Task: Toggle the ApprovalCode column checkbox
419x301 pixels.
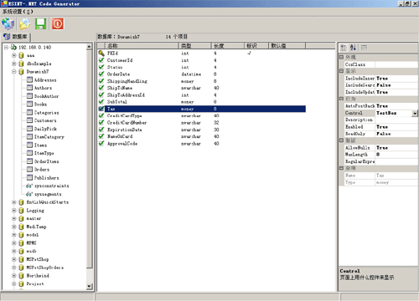Action: (x=101, y=143)
